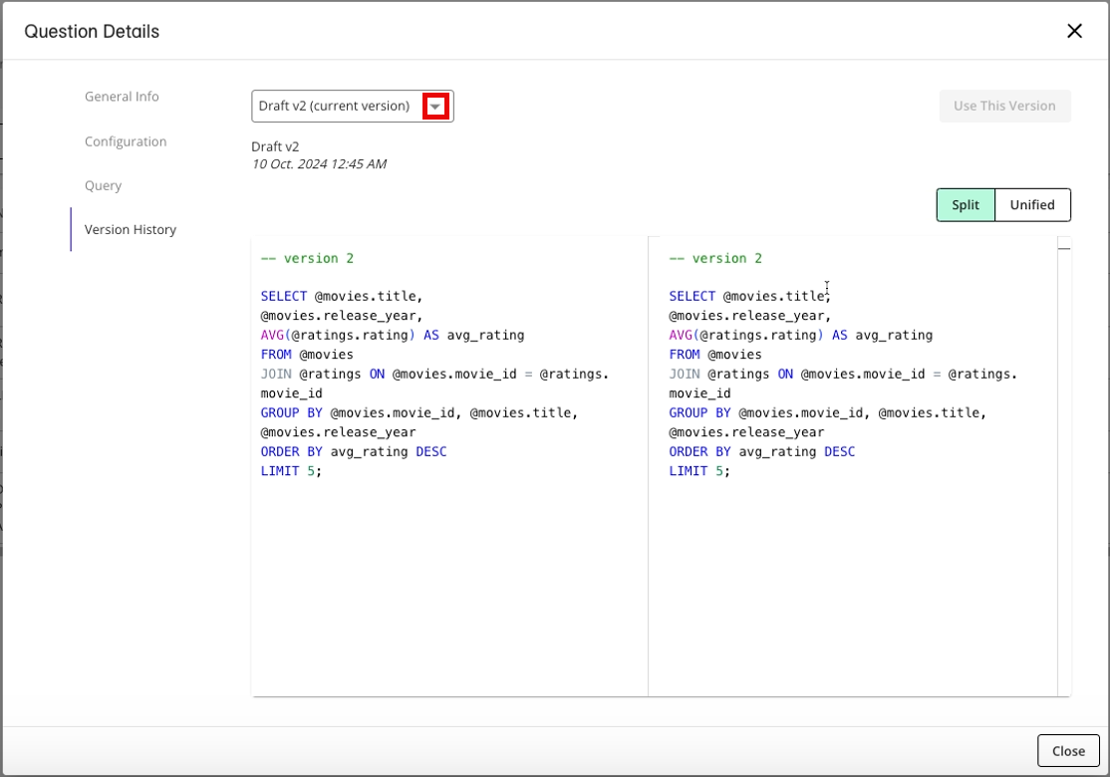Open the Draft v2 (current version) combo box
This screenshot has width=1110, height=777.
[x=335, y=107]
